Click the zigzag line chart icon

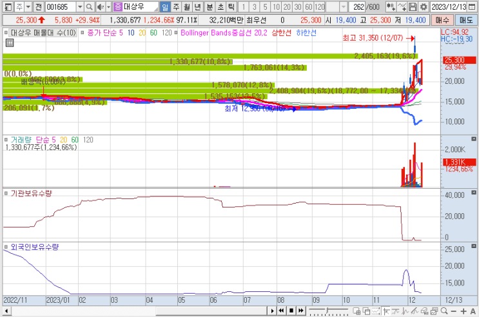[x=405, y=311]
